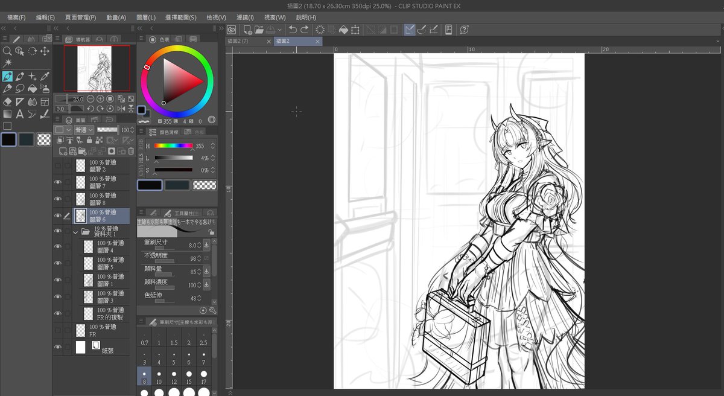724x396 pixels.
Task: Click the delete layer trash icon
Action: [x=131, y=151]
